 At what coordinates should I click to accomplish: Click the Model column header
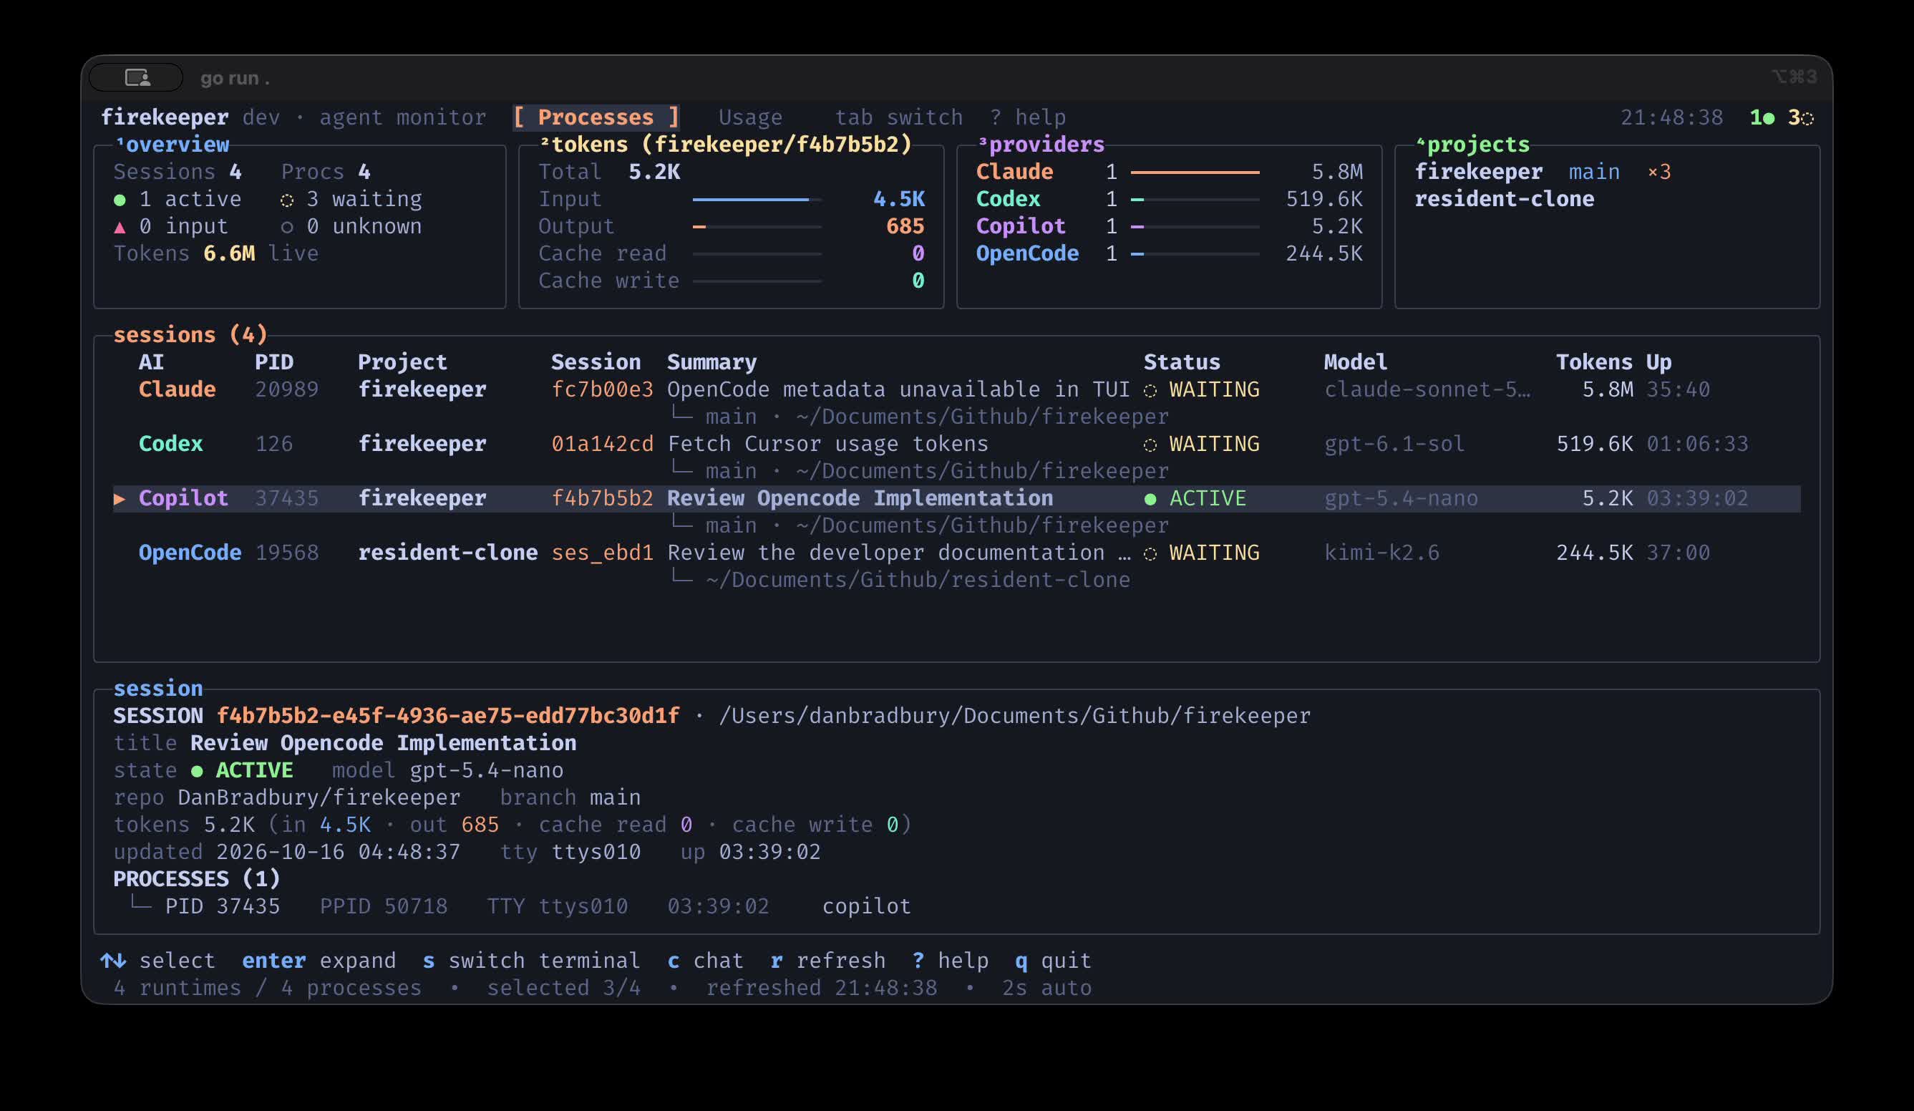point(1355,362)
